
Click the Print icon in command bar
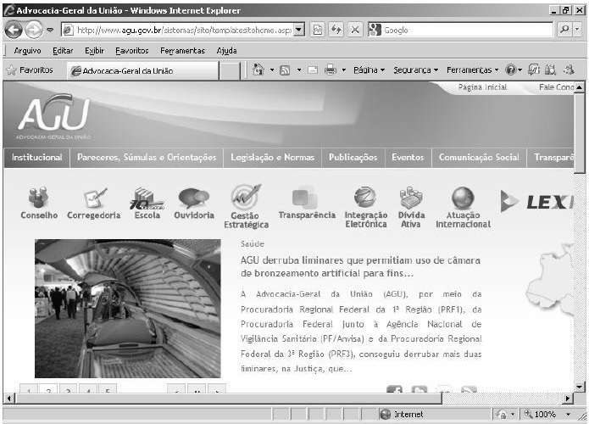pos(331,70)
